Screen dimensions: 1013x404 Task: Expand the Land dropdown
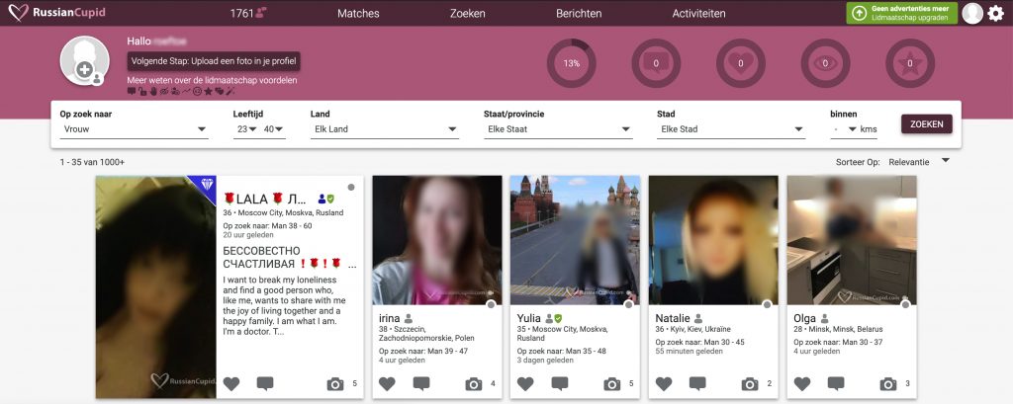(x=384, y=128)
